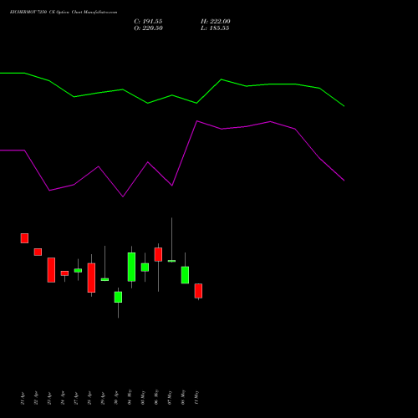
Task: Click the green candle for 05 May
Action: tap(145, 268)
